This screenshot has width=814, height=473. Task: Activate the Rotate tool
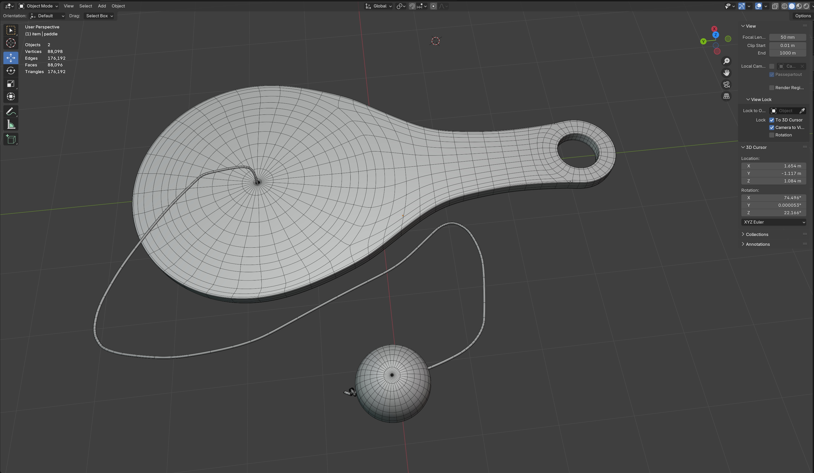(11, 71)
